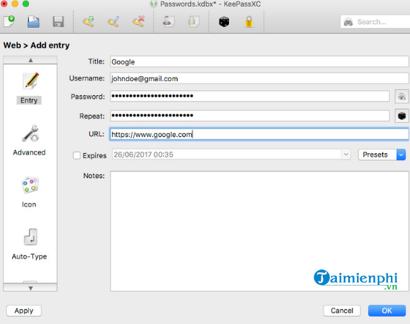The width and height of the screenshot is (410, 324).
Task: Open a database via the folder icon
Action: [x=33, y=22]
